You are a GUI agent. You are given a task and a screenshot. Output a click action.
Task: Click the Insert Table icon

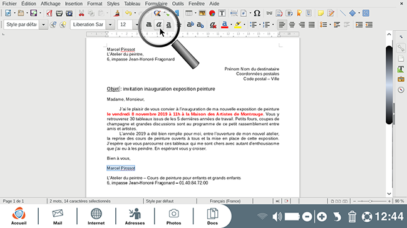click(188, 13)
